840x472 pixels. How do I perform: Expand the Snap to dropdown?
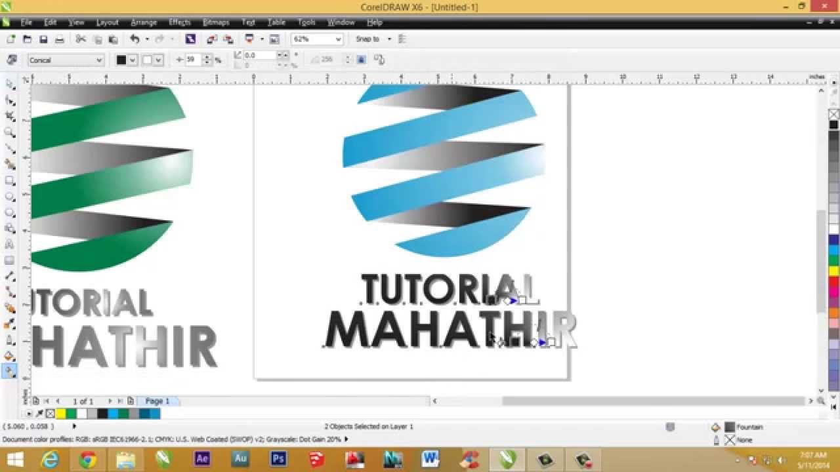pyautogui.click(x=389, y=39)
